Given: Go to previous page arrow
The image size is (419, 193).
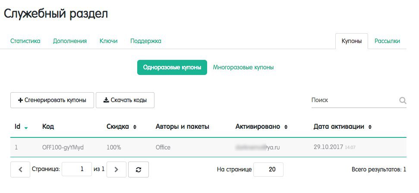Looking at the screenshot, I should coord(21,170).
